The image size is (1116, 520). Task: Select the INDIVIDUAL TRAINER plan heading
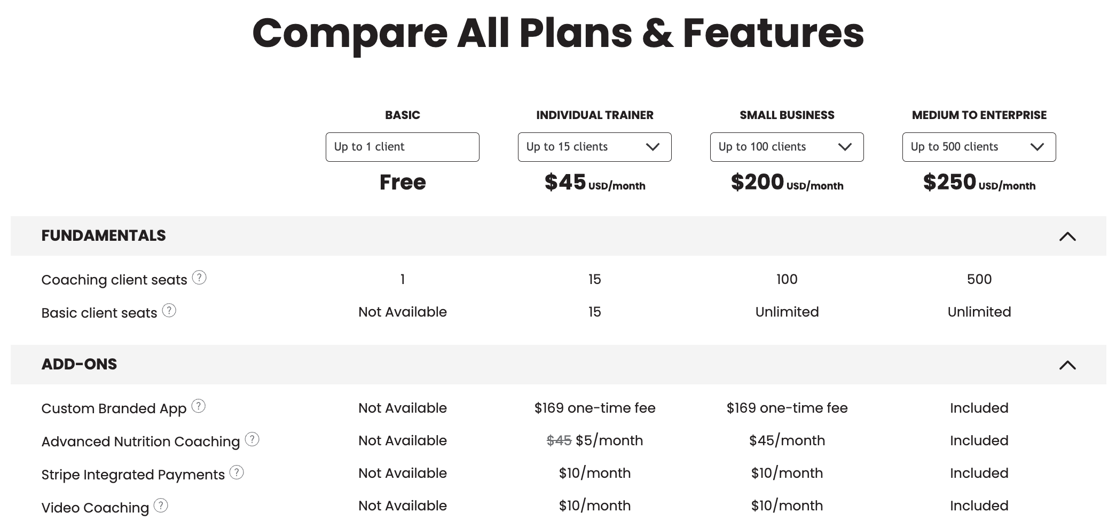(595, 115)
